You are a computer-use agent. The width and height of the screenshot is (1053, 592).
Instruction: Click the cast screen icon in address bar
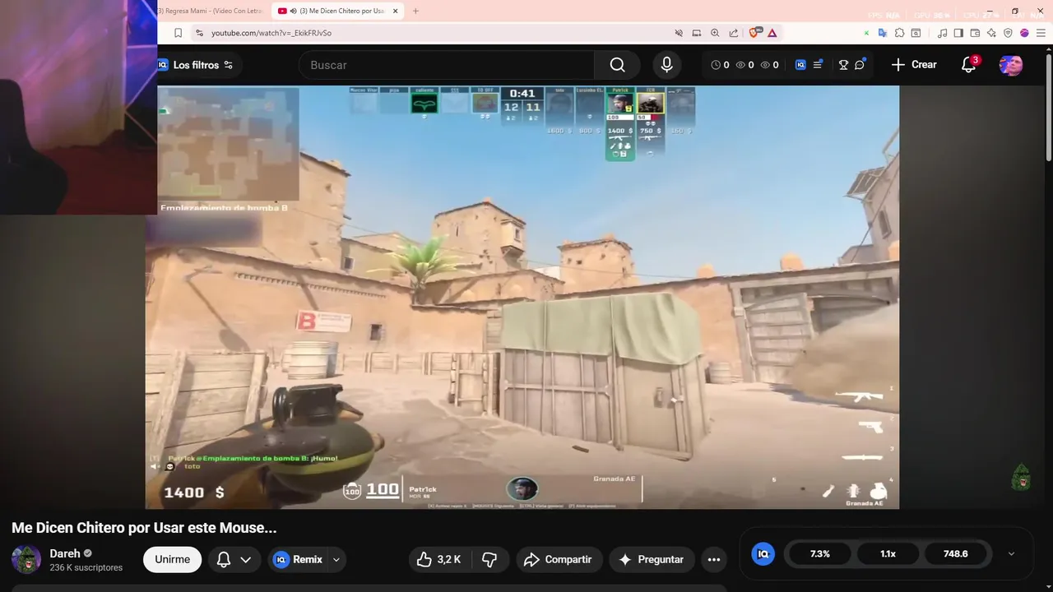[x=697, y=33]
